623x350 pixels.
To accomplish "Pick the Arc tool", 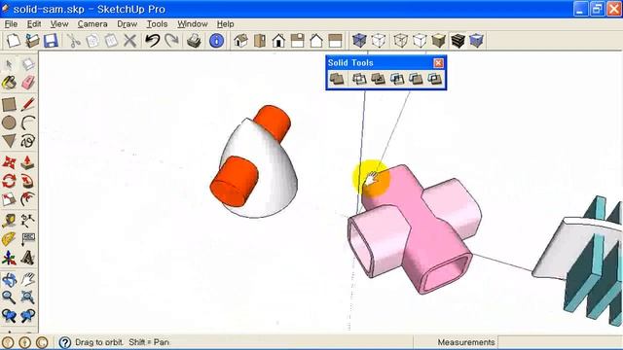I will [x=28, y=122].
